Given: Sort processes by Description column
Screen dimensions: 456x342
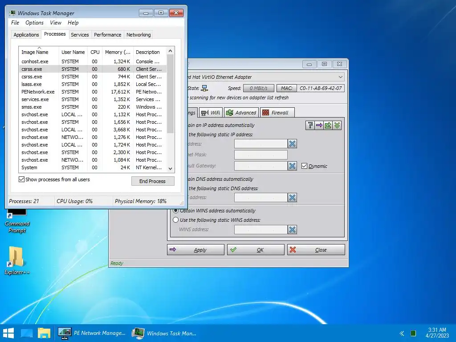Looking at the screenshot, I should (150, 52).
